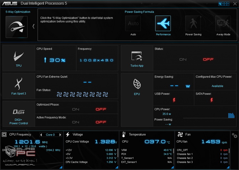Screen dimensions: 239x170
Task: Open the TPU panel
Action: click(x=19, y=58)
